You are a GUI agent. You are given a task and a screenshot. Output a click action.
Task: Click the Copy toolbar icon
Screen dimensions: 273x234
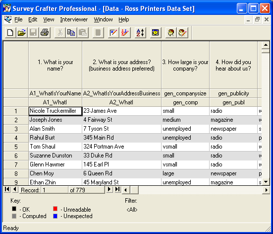click(71, 32)
